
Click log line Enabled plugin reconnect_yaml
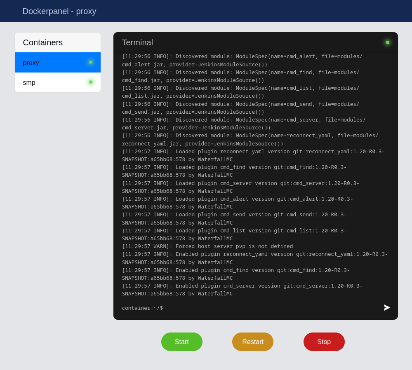click(x=254, y=258)
